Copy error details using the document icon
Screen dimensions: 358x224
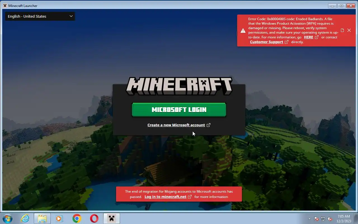coord(342,30)
